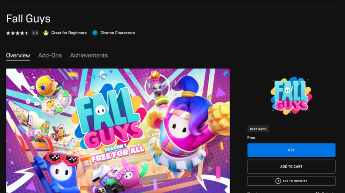Click the Great for Beginners label
The height and width of the screenshot is (193, 345).
pos(69,33)
